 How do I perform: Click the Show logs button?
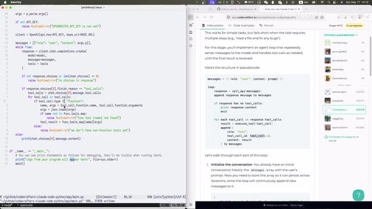[x=296, y=205]
